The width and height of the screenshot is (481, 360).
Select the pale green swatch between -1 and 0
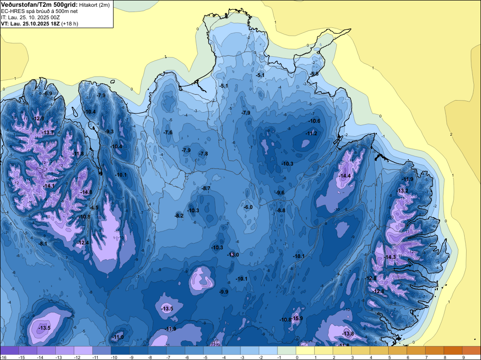click(x=287, y=350)
